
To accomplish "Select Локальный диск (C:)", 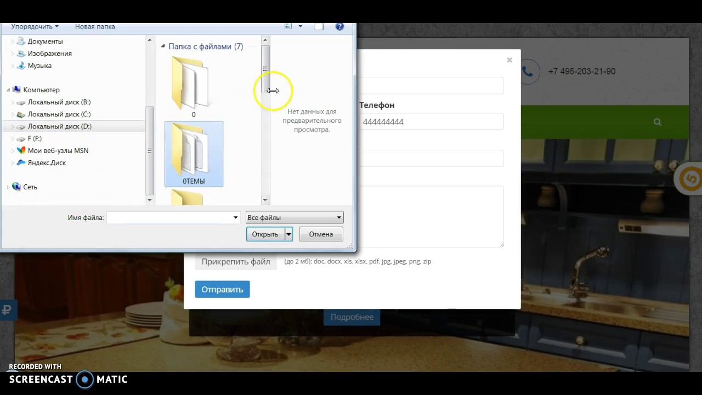I will [x=59, y=114].
